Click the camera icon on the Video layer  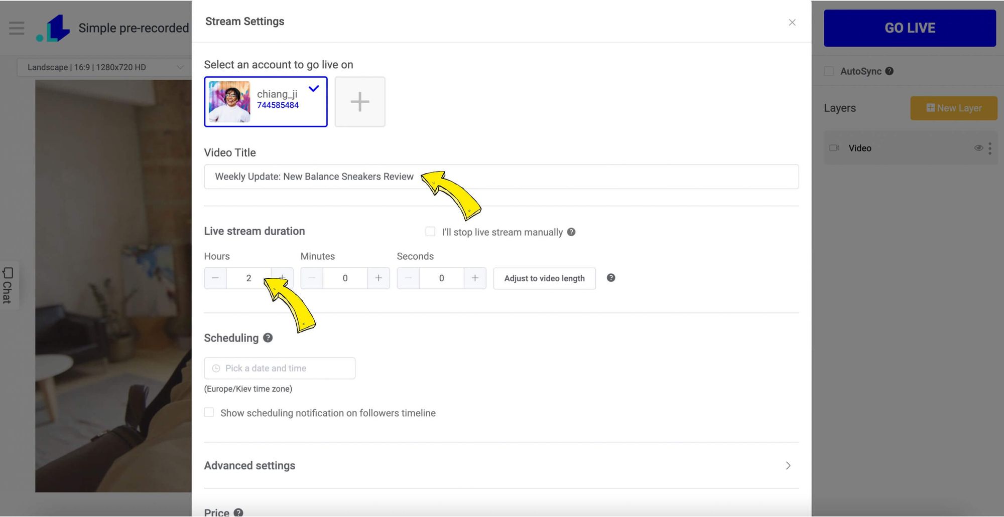point(834,148)
